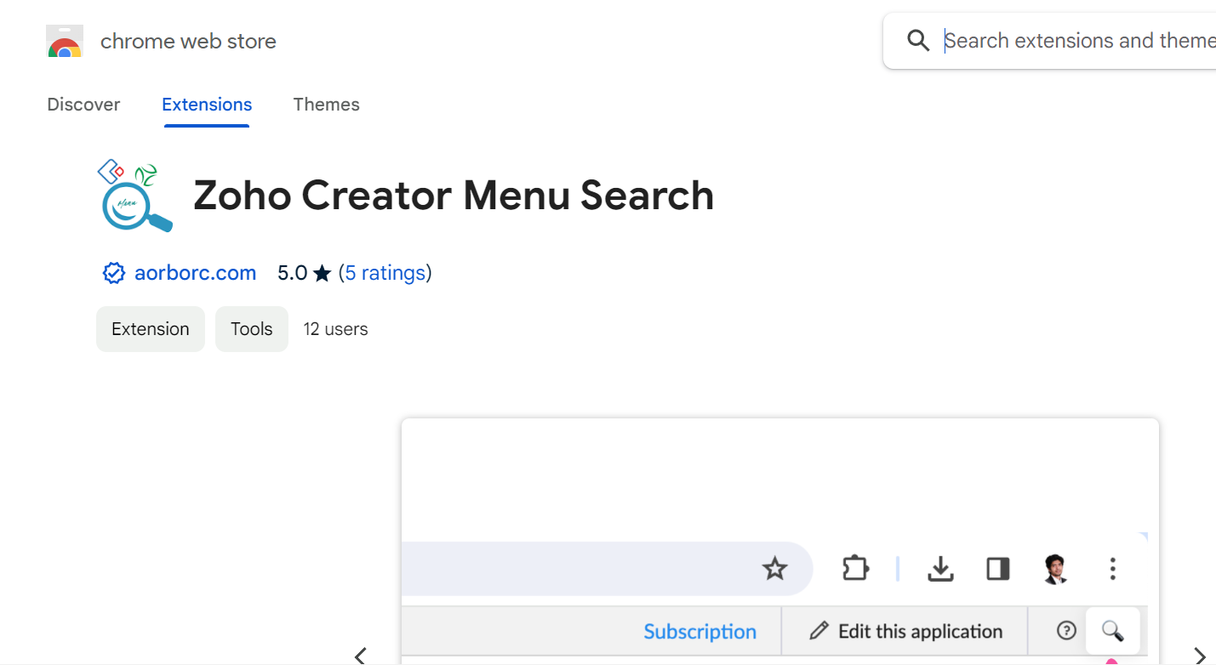Screen dimensions: 1216x665
Task: Select the Extension category chip
Action: tap(150, 328)
